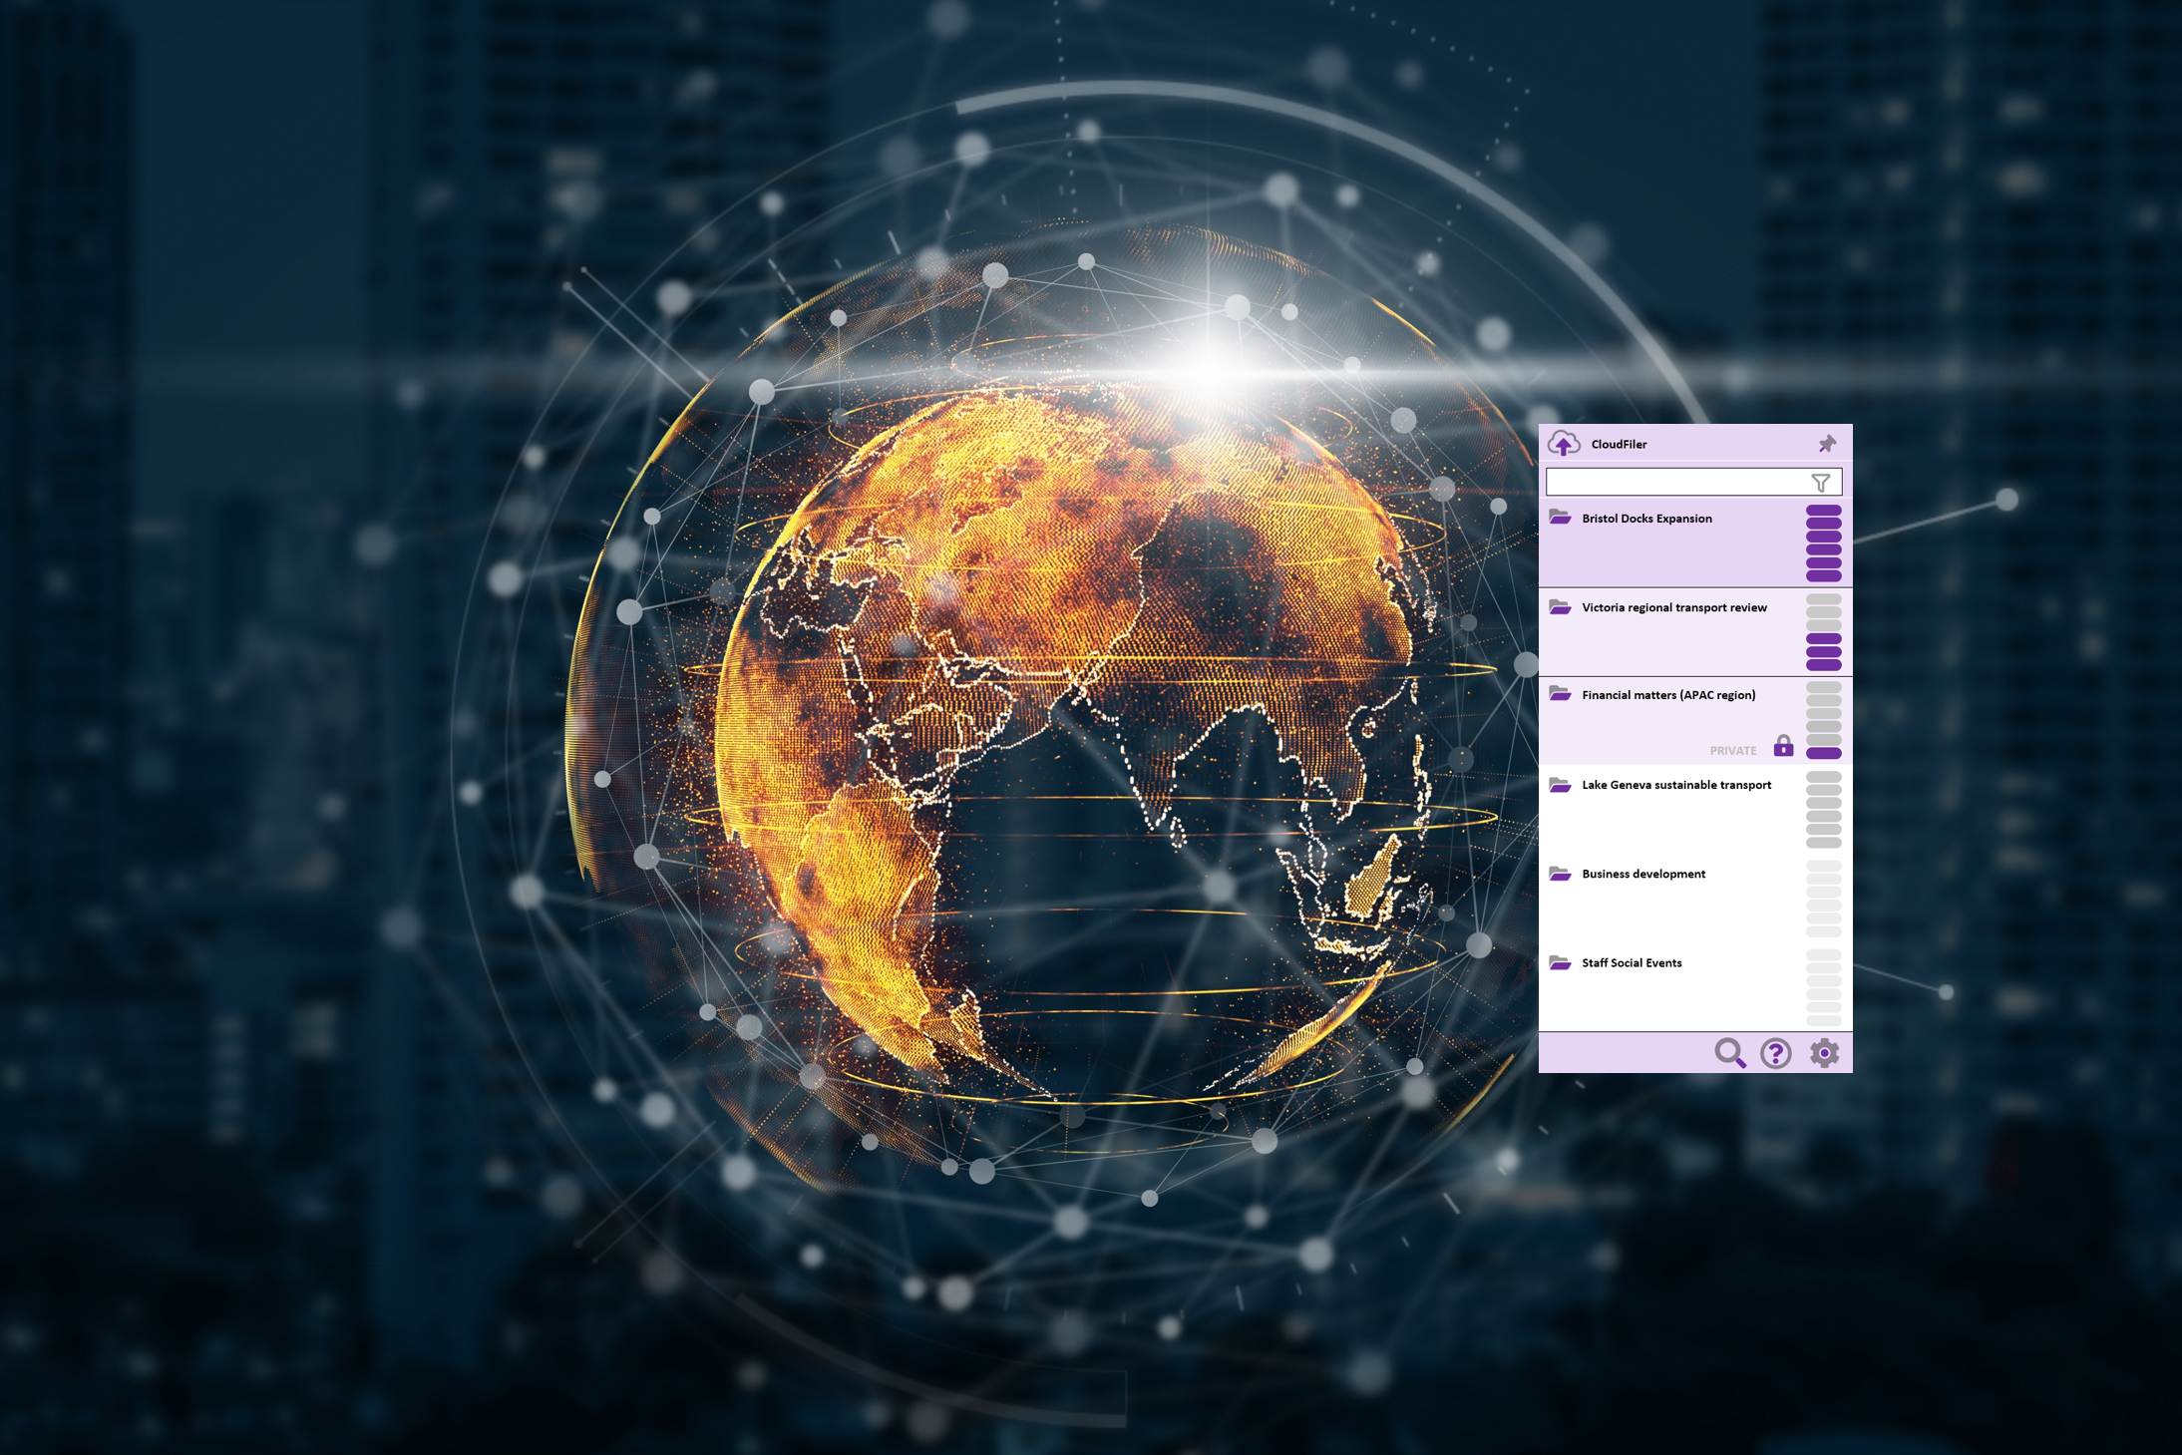This screenshot has height=1455, width=2182.
Task: Click the CloudFiler cloud upload logo
Action: click(1565, 442)
